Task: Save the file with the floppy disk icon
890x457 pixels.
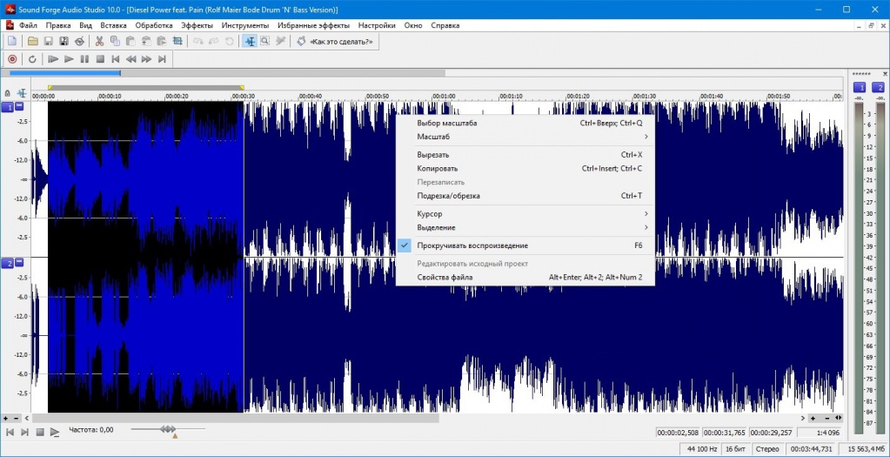Action: pos(48,41)
